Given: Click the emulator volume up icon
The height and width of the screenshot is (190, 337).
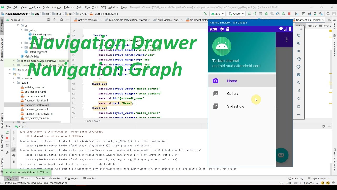Looking at the screenshot, I should click(x=299, y=43).
